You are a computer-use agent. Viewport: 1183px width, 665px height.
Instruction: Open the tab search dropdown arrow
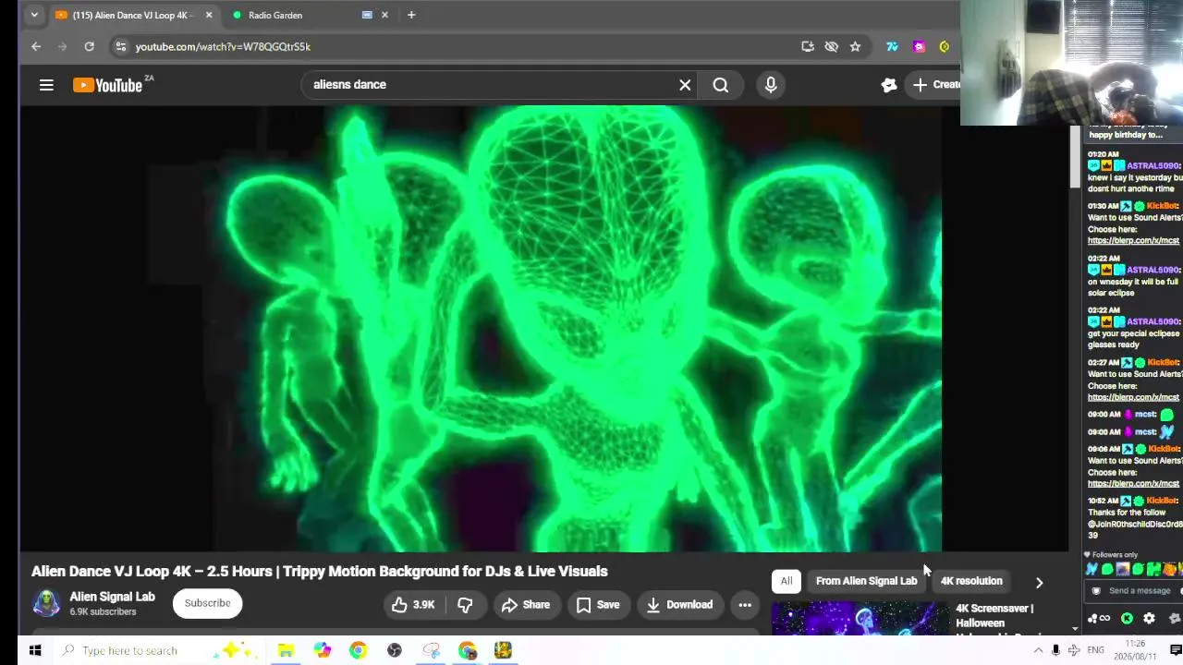coord(34,15)
